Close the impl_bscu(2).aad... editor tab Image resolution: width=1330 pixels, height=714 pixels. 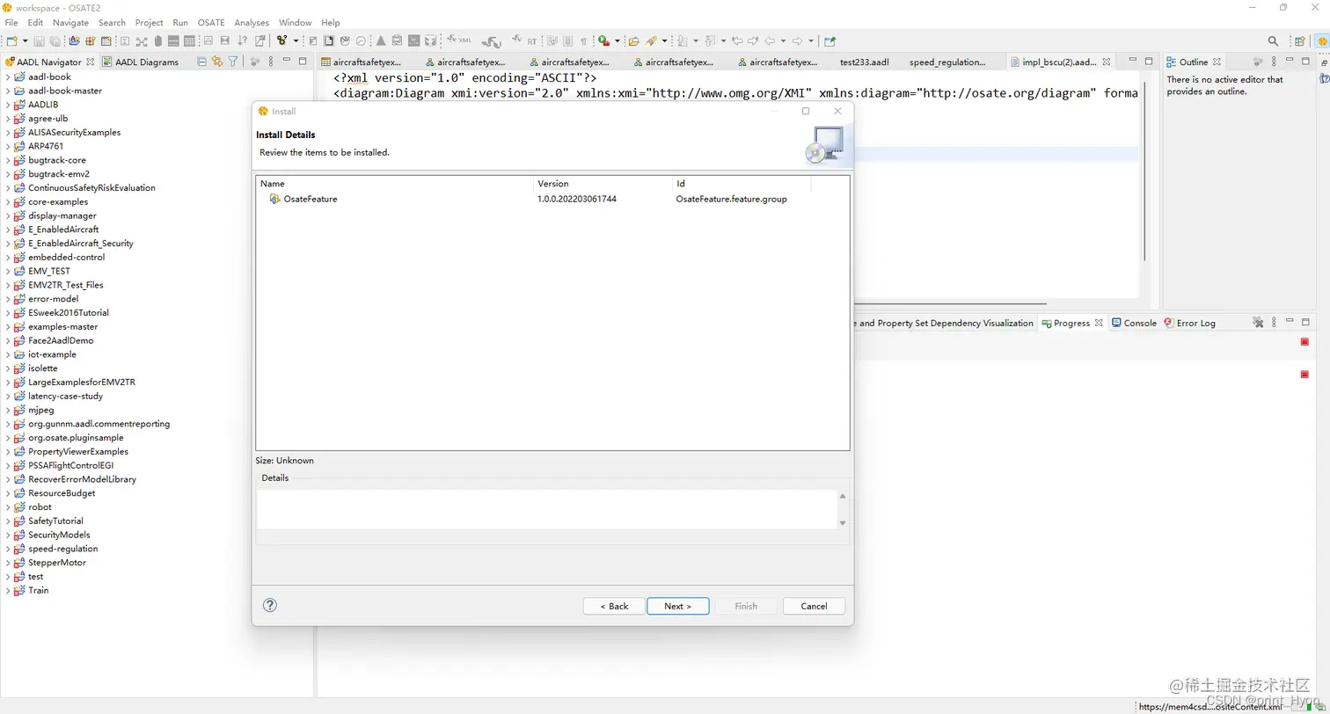coord(1107,62)
